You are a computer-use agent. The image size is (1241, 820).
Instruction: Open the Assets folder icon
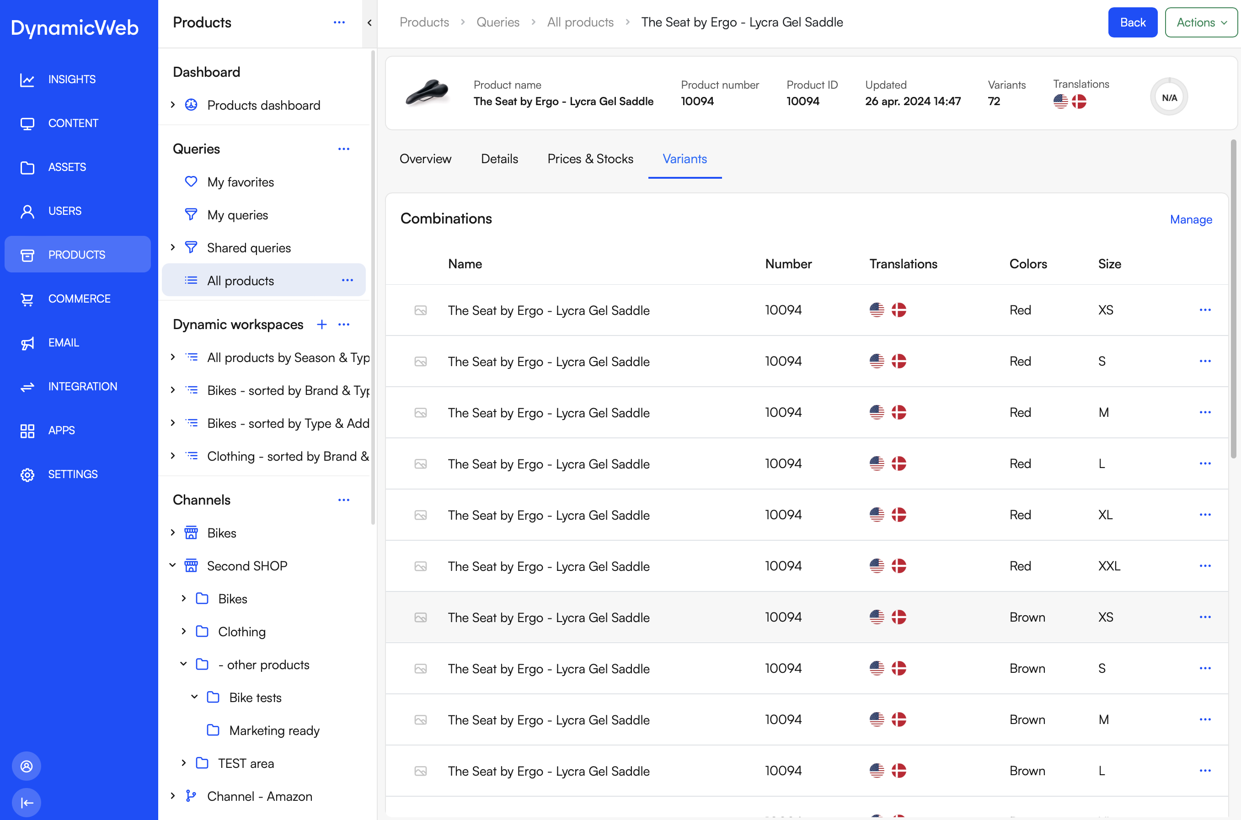pyautogui.click(x=27, y=167)
